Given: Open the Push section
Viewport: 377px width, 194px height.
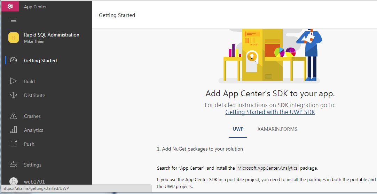Looking at the screenshot, I should [29, 144].
